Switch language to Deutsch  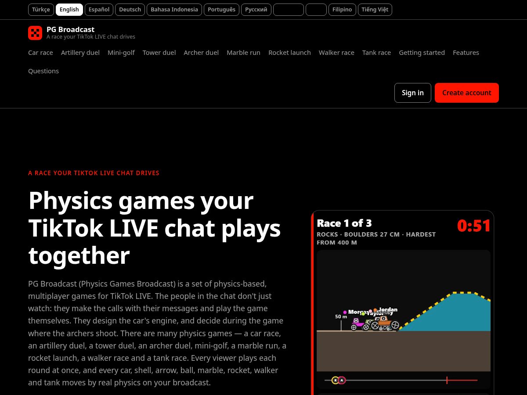pos(130,10)
